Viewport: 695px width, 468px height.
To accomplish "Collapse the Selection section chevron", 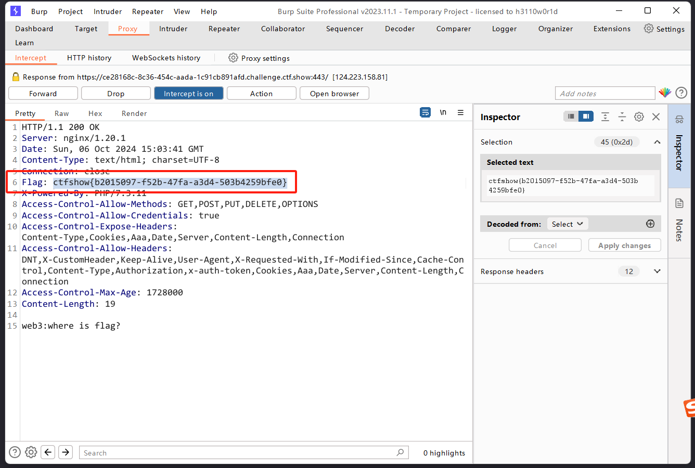I will tap(657, 142).
